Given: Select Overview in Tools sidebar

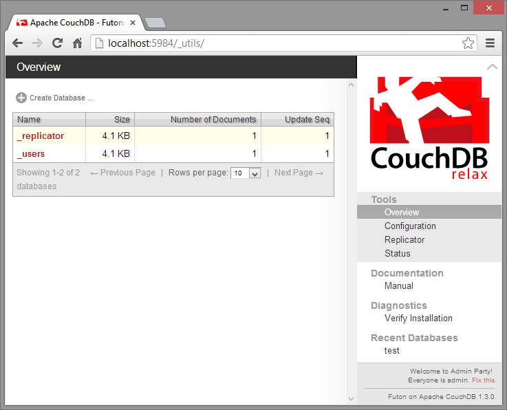Looking at the screenshot, I should click(429, 212).
